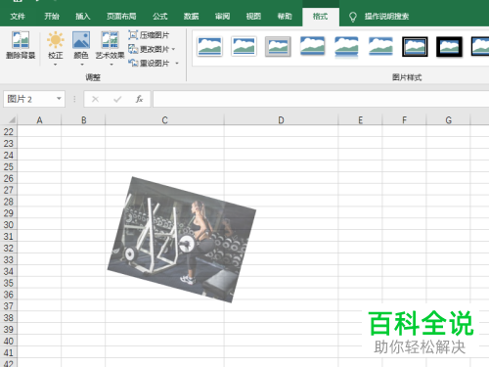
Task: Select column E header
Action: pos(360,120)
